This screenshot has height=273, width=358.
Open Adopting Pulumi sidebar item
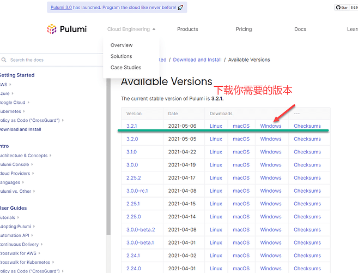pyautogui.click(x=15, y=227)
